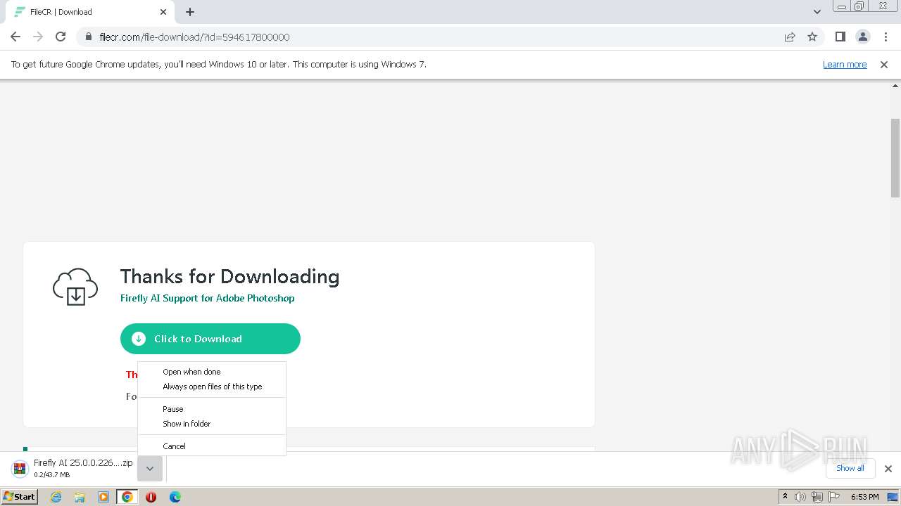Image resolution: width=901 pixels, height=506 pixels.
Task: Open the volume speaker tray icon
Action: coord(800,497)
